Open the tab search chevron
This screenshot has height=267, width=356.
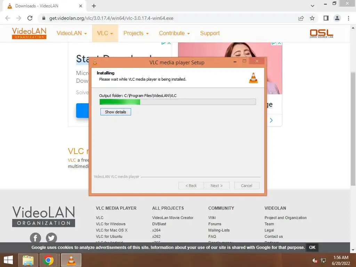(313, 6)
